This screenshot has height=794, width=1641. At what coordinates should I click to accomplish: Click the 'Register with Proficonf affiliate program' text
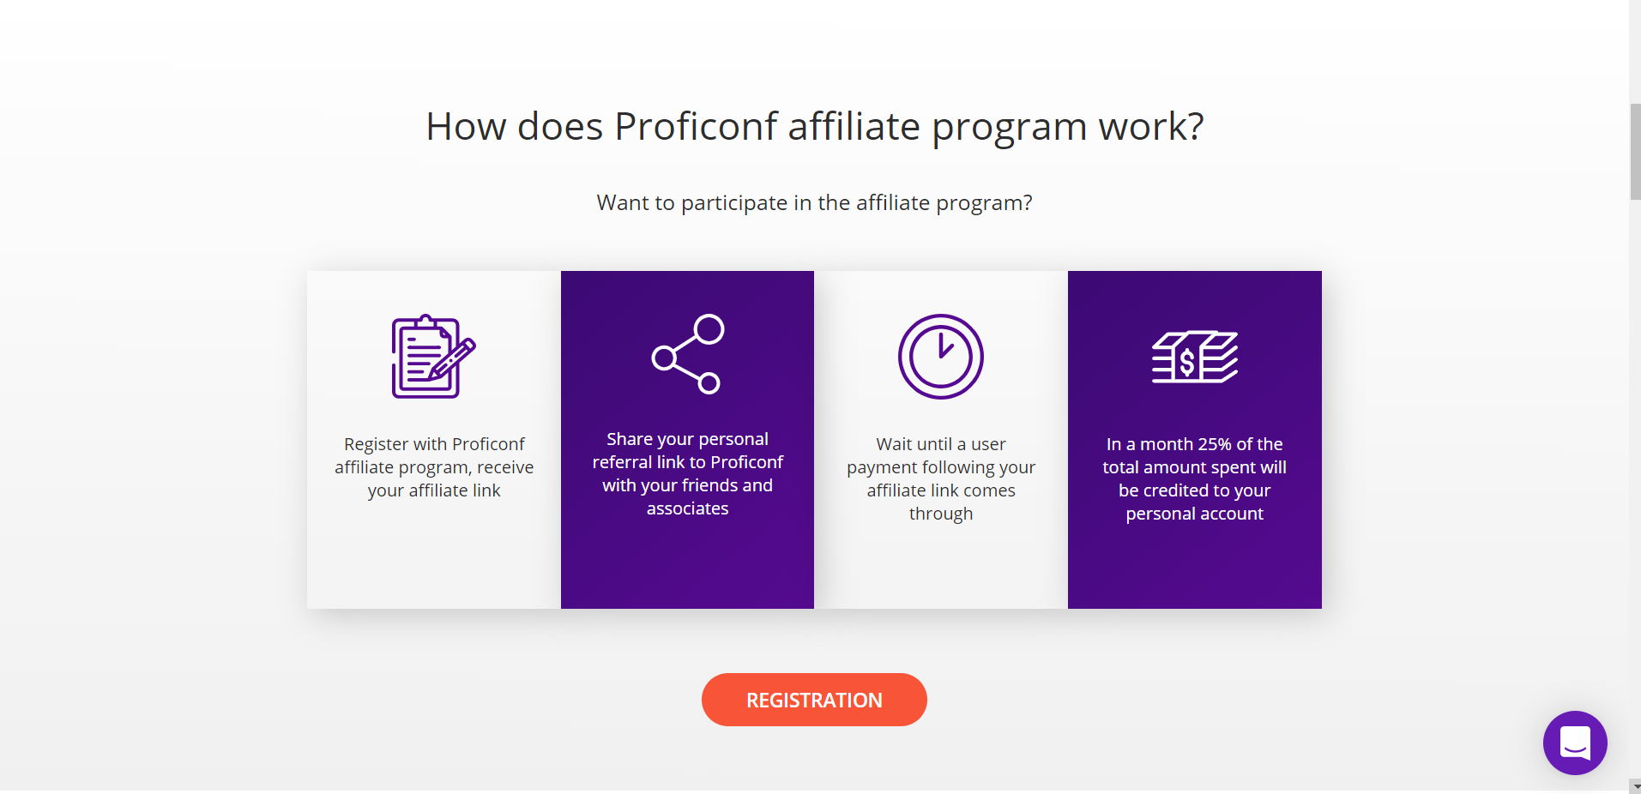(x=434, y=455)
